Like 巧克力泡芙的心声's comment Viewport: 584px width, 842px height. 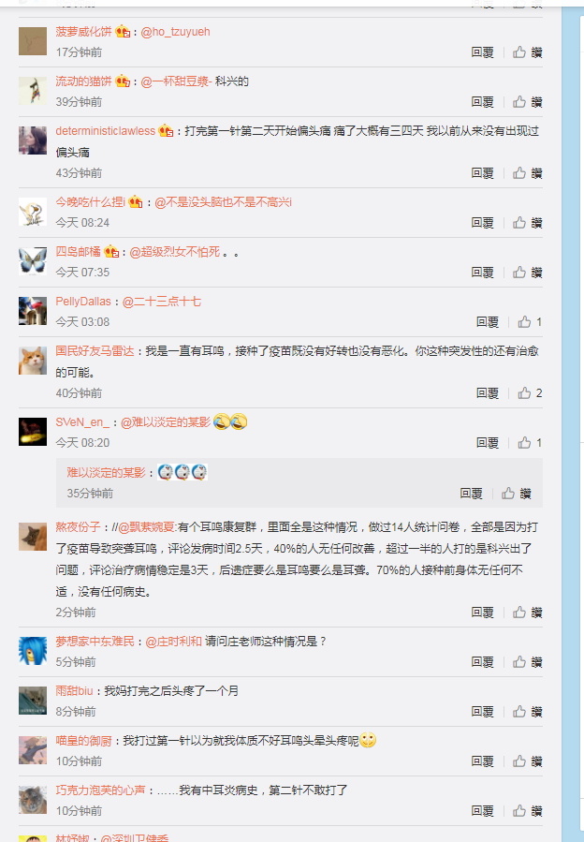(x=527, y=811)
